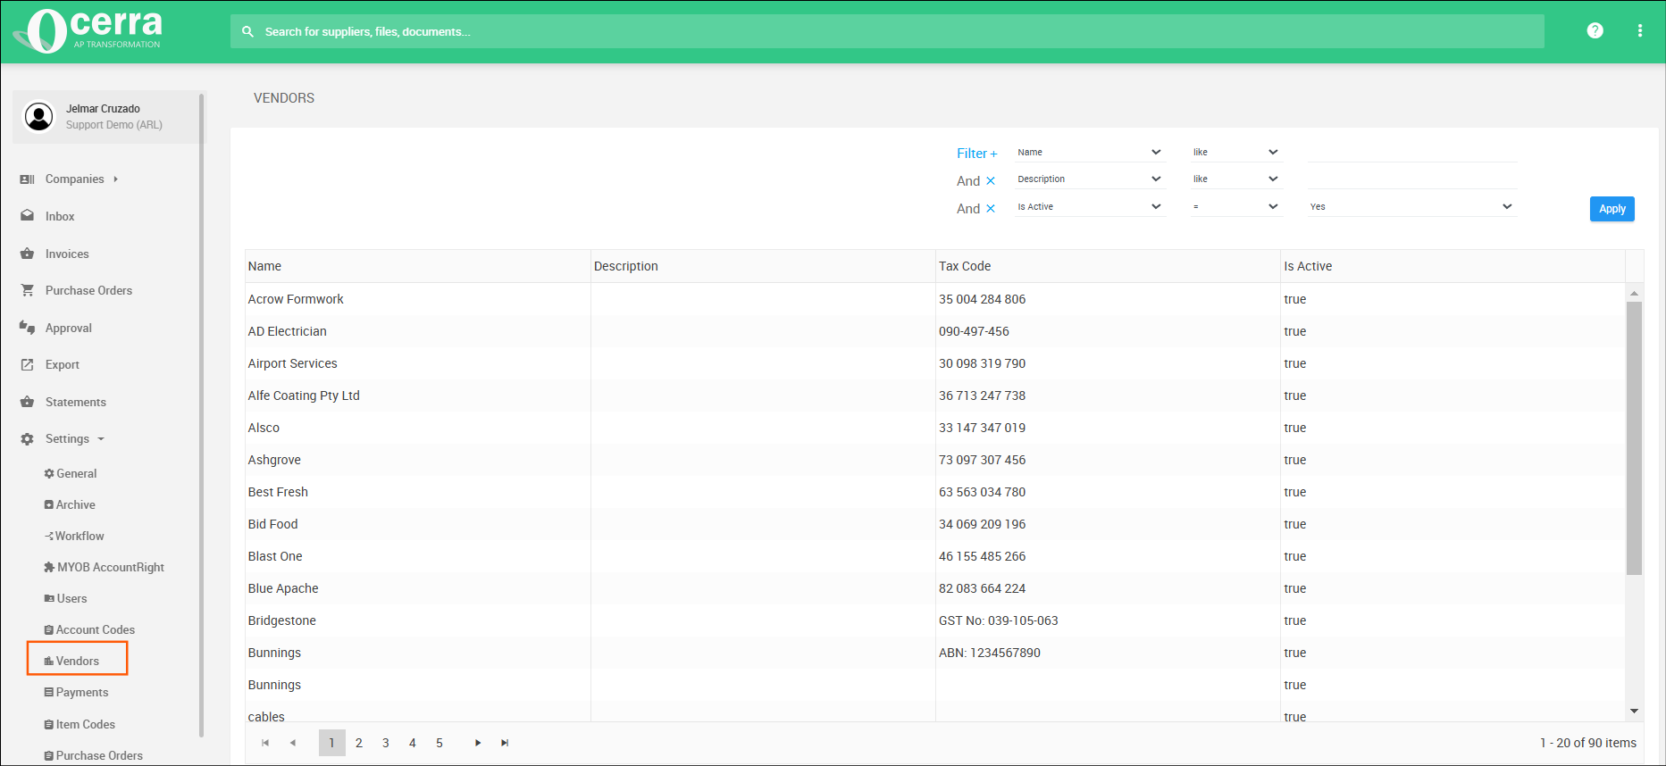
Task: Go to first page of vendors
Action: tap(265, 743)
